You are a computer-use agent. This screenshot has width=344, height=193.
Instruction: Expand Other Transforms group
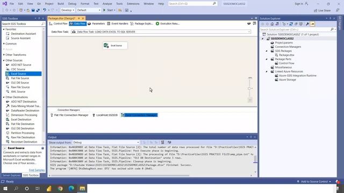pyautogui.click(x=4, y=55)
